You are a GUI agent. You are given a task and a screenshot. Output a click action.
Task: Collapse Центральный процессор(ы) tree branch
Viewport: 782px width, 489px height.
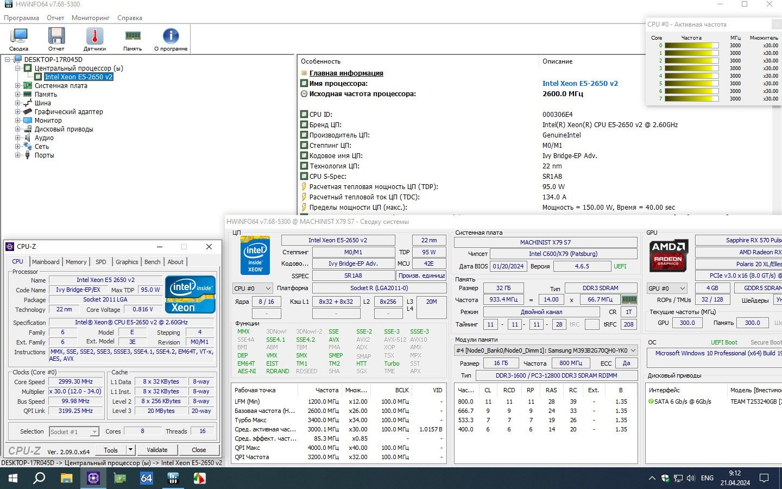18,68
